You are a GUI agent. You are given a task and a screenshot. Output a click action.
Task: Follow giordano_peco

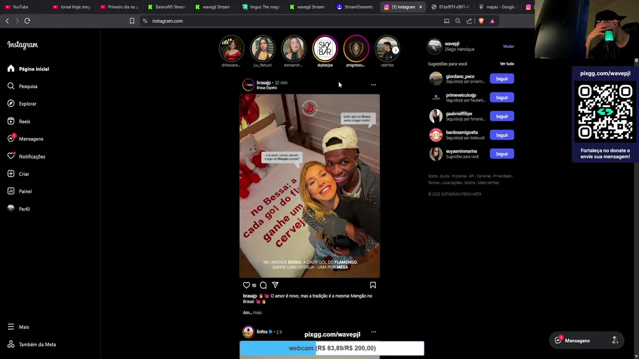(x=502, y=79)
